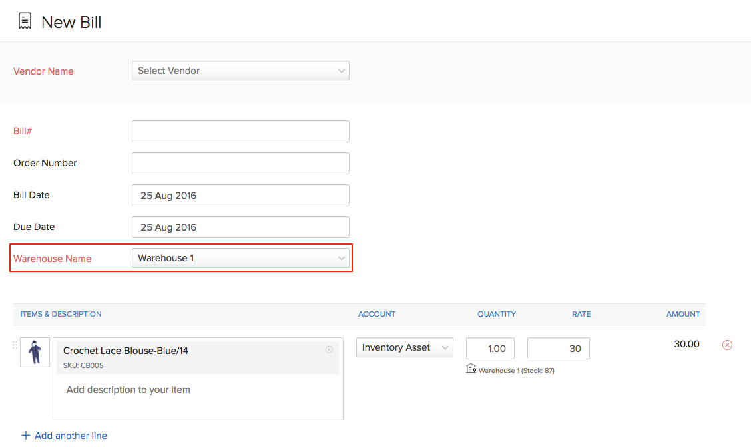Click the bill receipt icon beside New Bill

click(25, 21)
